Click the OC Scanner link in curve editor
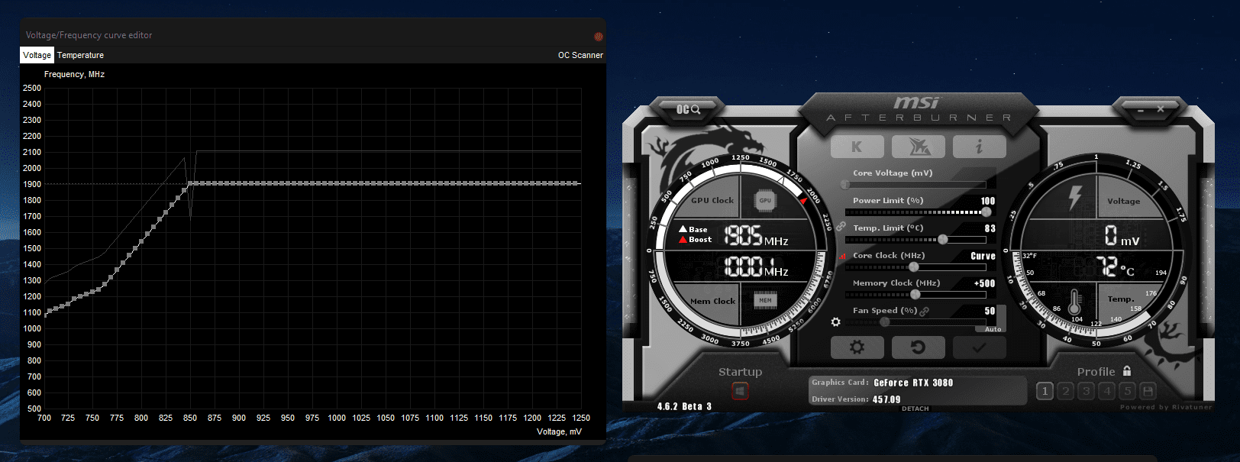This screenshot has height=462, width=1240. [580, 55]
